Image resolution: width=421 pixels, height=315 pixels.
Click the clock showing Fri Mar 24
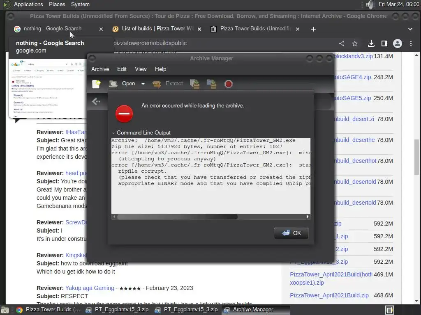399,4
